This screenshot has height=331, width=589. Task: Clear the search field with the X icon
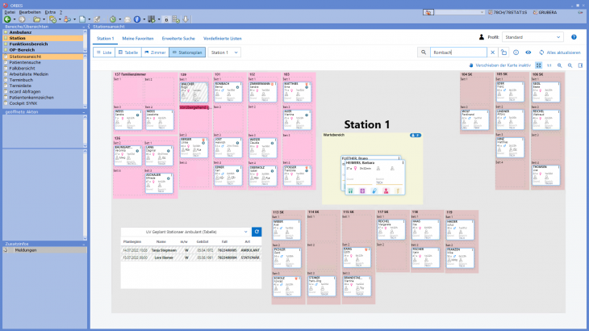tap(492, 52)
